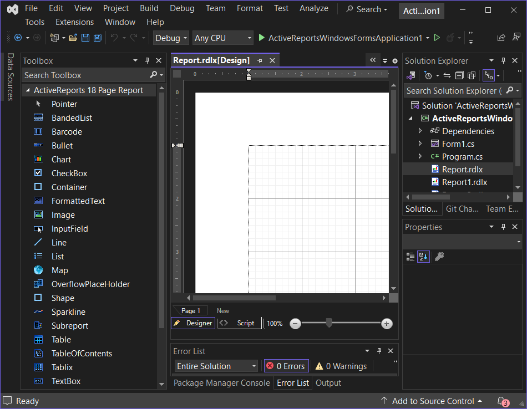
Task: Open the Extensions menu
Action: (x=75, y=22)
